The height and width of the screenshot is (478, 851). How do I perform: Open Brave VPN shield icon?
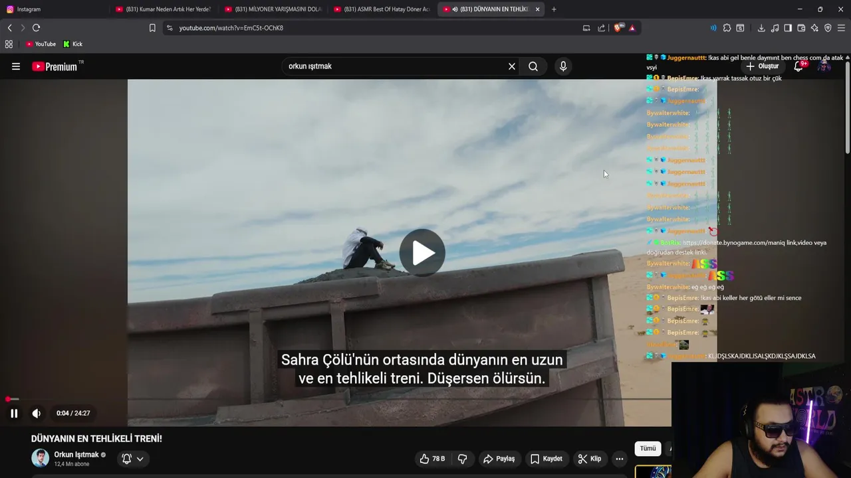pyautogui.click(x=828, y=28)
